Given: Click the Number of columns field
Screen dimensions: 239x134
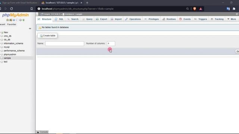Looking at the screenshot, I should click(111, 44).
